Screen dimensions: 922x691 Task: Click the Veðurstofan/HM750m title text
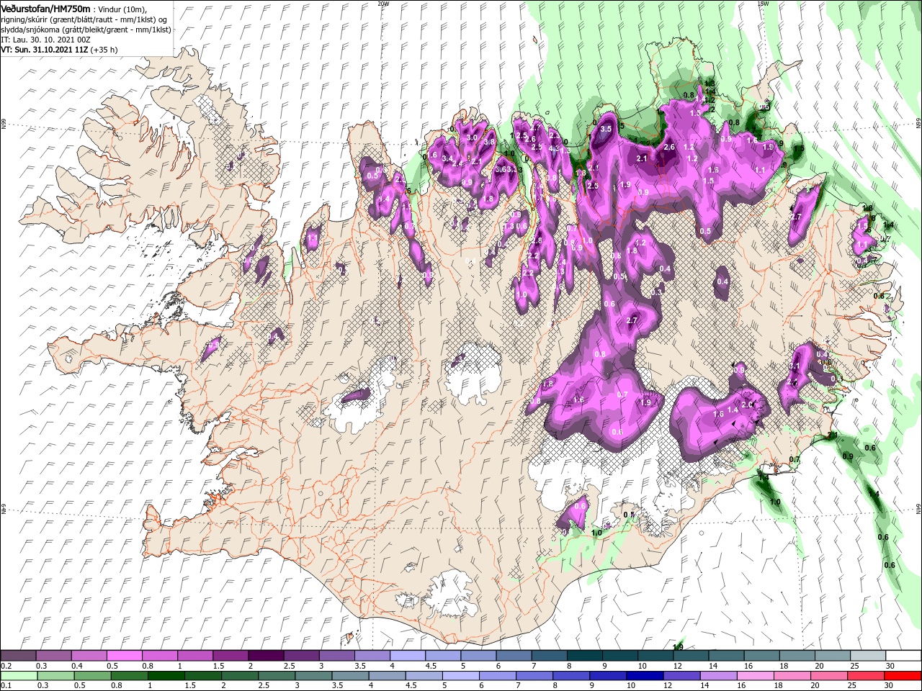click(x=46, y=8)
